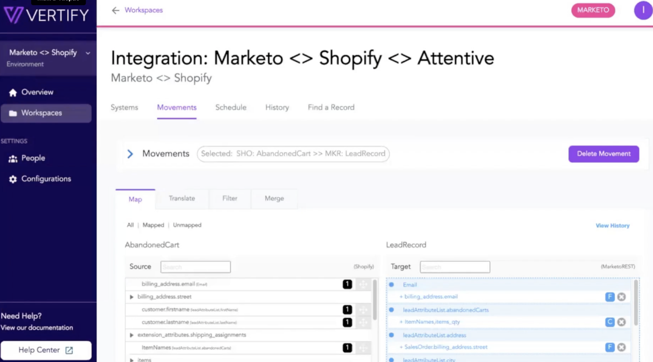The width and height of the screenshot is (653, 362).
Task: Click the C icon on ItemNames,items_qty mapping
Action: coord(610,322)
